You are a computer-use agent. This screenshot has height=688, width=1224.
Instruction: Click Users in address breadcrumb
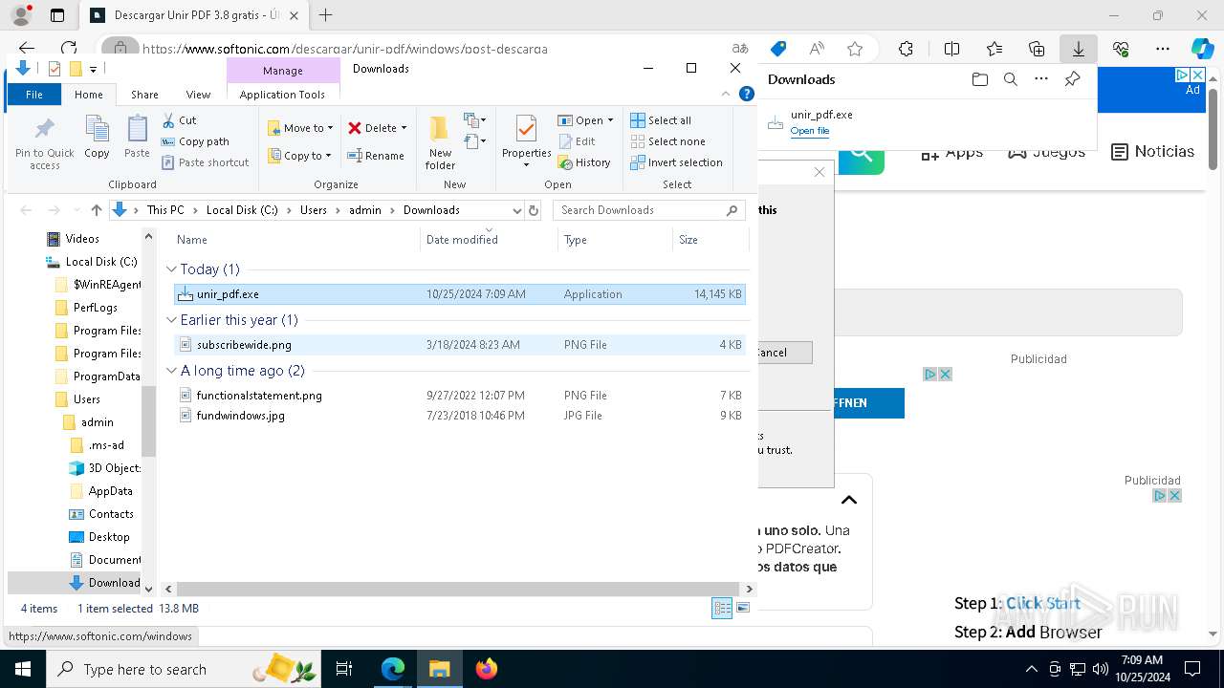[314, 210]
